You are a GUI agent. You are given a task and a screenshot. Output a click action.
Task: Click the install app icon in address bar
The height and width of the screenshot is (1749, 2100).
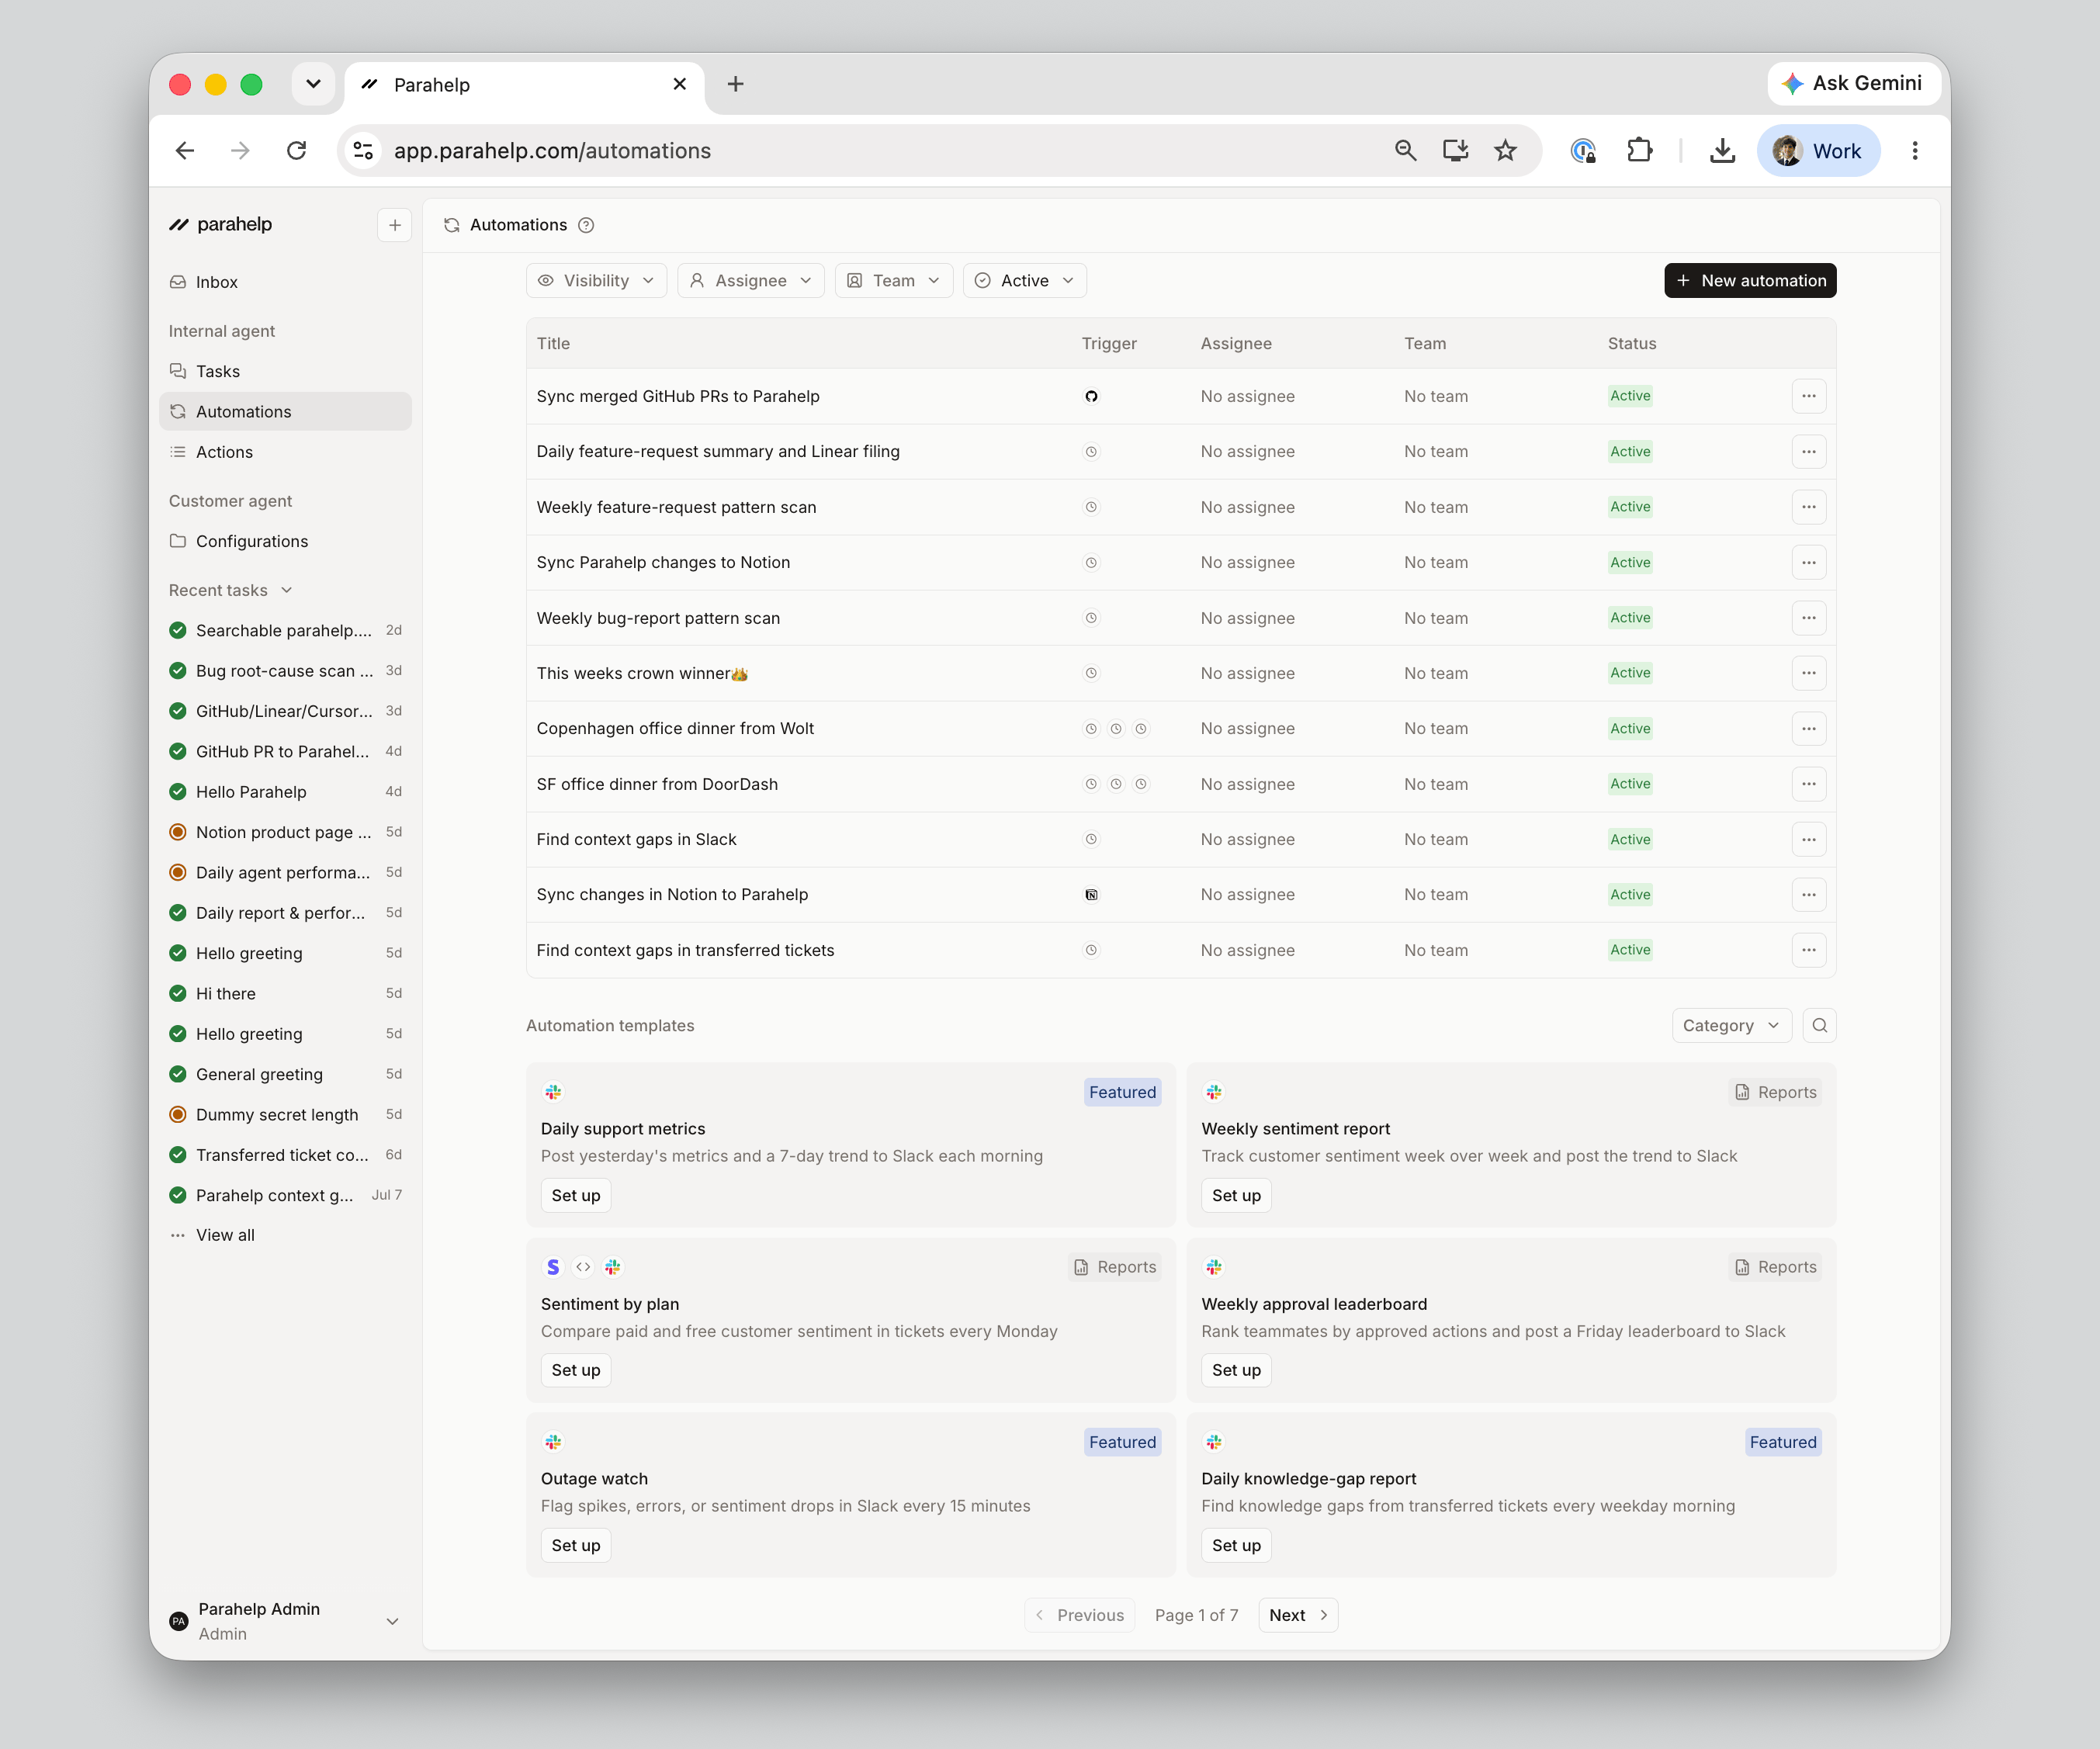pyautogui.click(x=1455, y=151)
